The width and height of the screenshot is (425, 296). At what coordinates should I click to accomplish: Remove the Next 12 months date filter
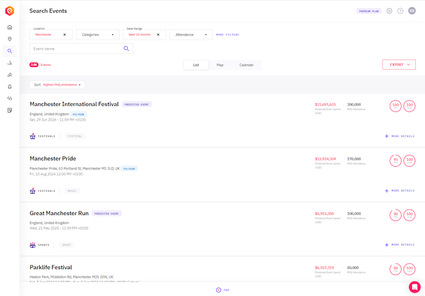(x=158, y=35)
